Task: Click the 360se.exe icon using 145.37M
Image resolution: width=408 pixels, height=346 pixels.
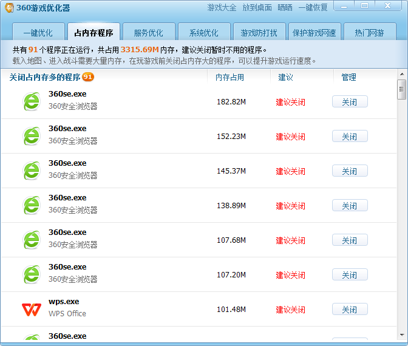Action: [x=31, y=171]
